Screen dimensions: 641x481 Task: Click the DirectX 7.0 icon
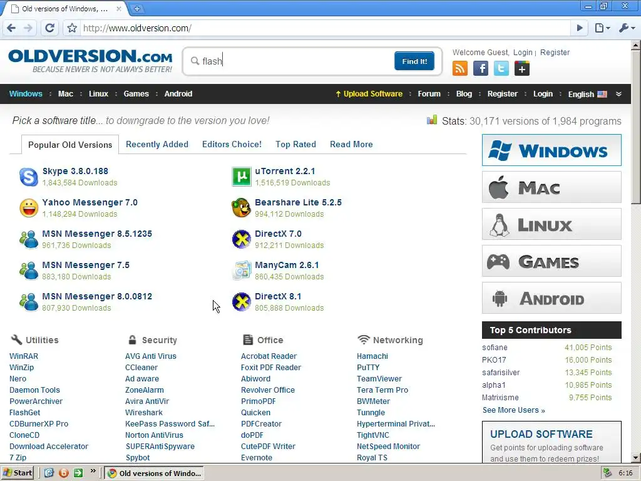tap(241, 239)
